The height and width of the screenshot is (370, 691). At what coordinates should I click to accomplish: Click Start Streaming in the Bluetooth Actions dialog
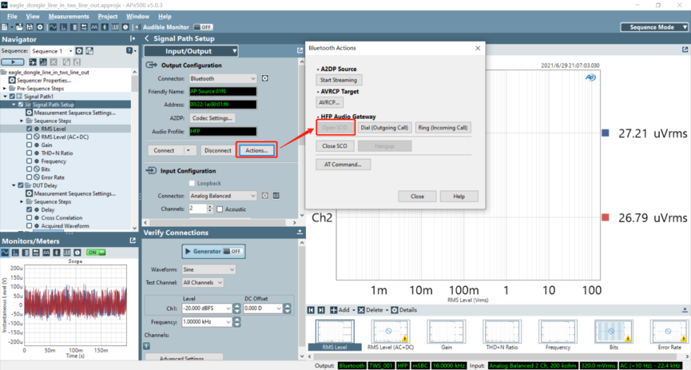pyautogui.click(x=339, y=80)
